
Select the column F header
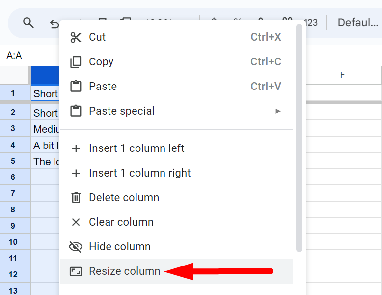pyautogui.click(x=342, y=75)
